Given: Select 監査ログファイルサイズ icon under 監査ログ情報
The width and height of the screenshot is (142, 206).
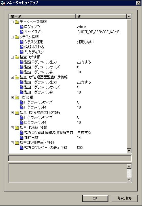Looking at the screenshot, I should coord(21,67).
